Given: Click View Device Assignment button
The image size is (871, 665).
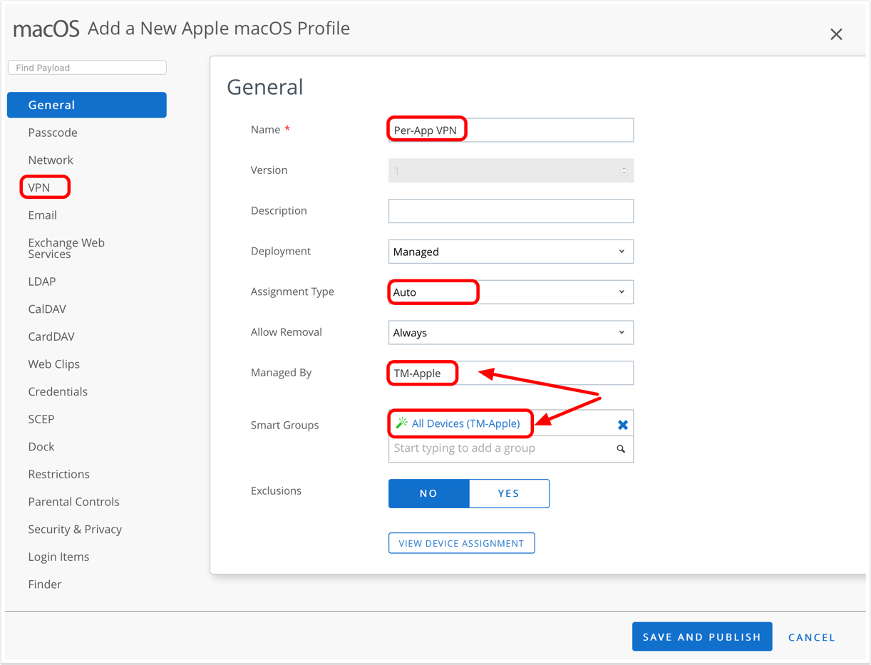Looking at the screenshot, I should click(x=461, y=543).
